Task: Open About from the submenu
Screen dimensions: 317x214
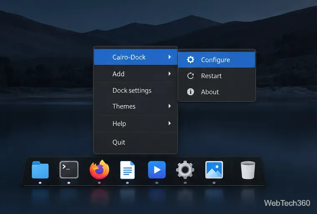Action: pos(216,92)
